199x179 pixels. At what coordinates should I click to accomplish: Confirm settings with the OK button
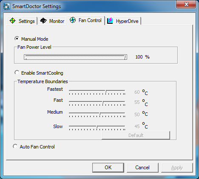tap(108, 168)
